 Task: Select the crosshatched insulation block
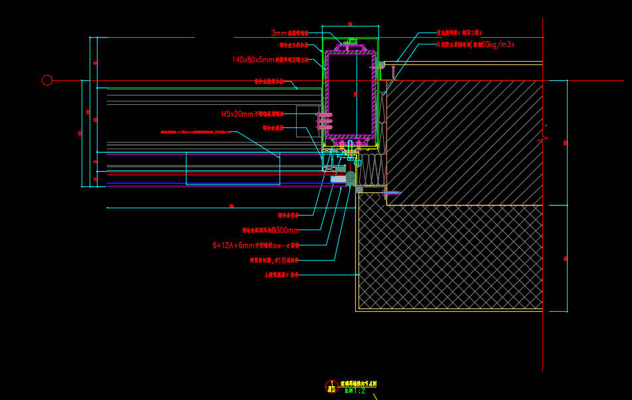(450, 257)
